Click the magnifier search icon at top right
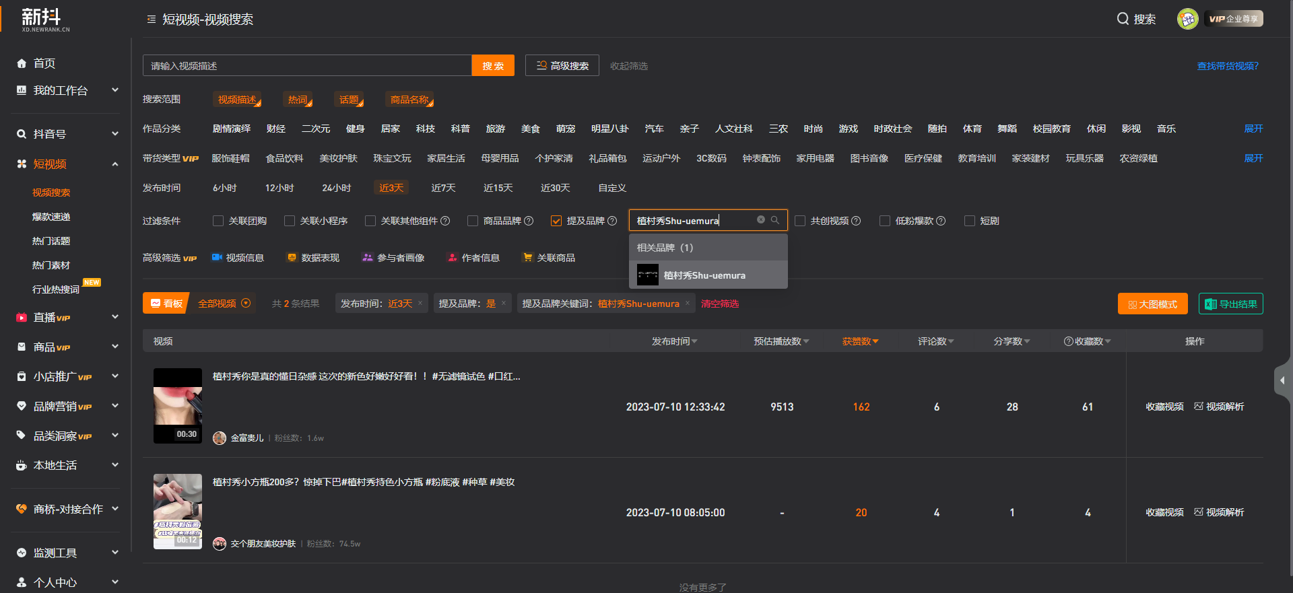 [1123, 19]
